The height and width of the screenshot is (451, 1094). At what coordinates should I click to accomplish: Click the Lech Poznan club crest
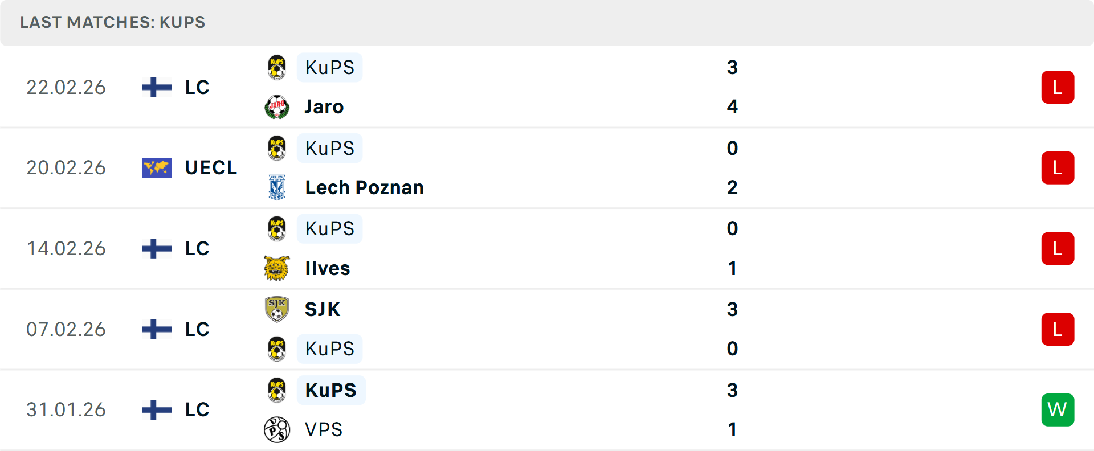[277, 187]
